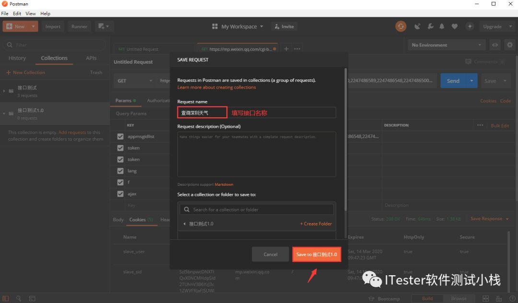Open the File menu
The image size is (518, 303).
point(5,13)
